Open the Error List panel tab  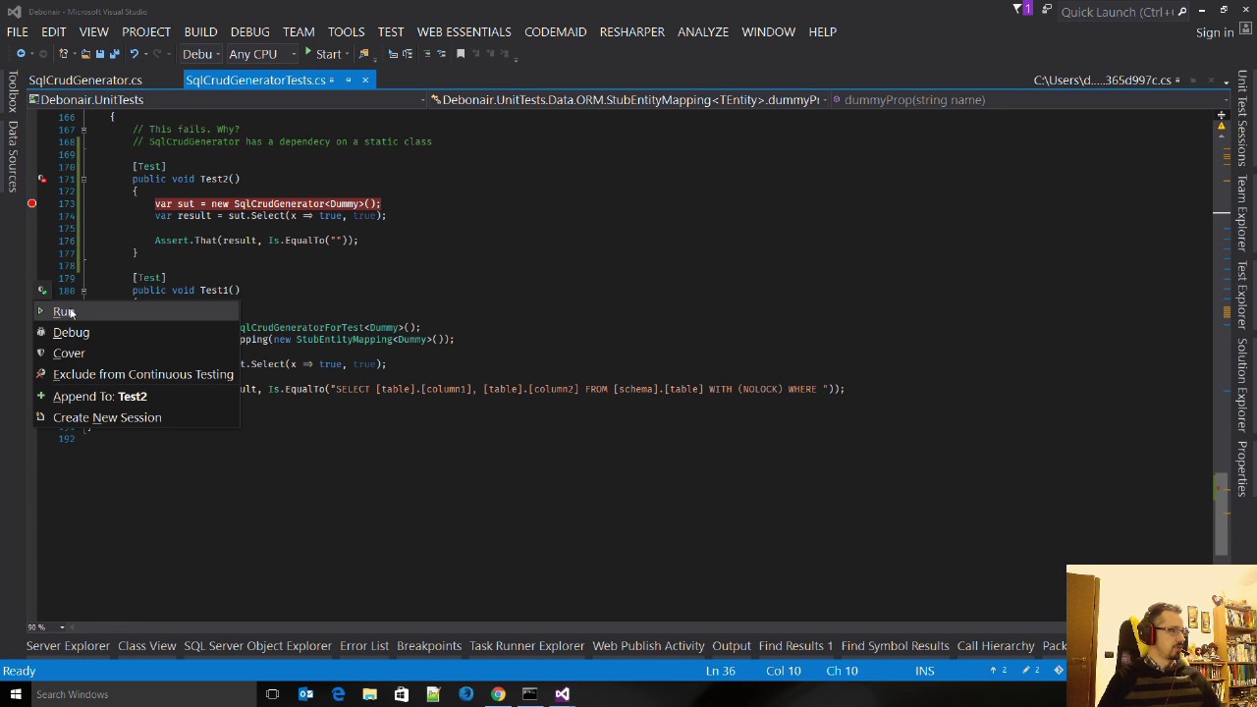coord(364,645)
